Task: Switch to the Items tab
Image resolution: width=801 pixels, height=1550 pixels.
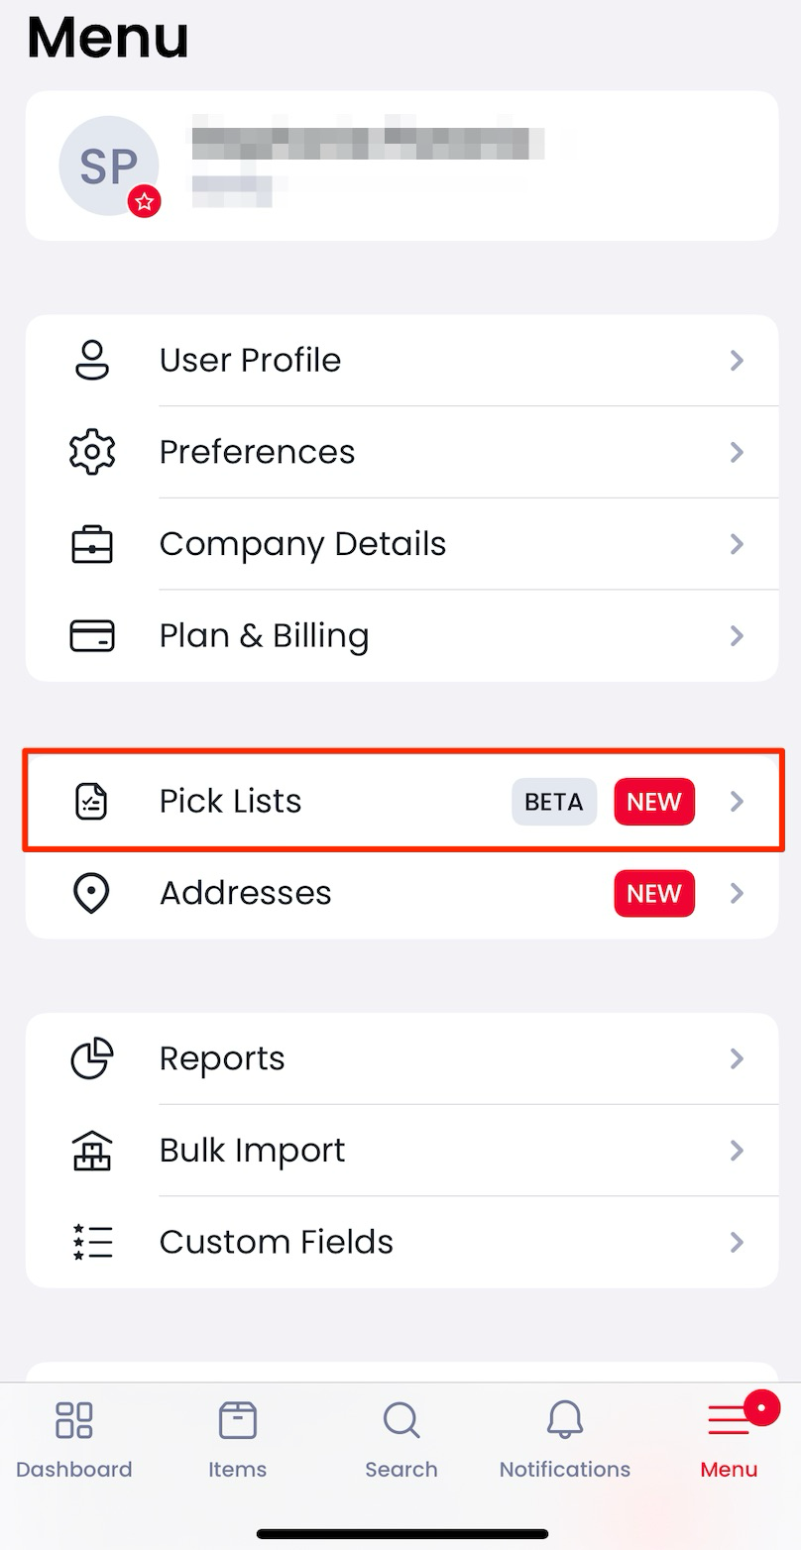Action: point(238,1440)
